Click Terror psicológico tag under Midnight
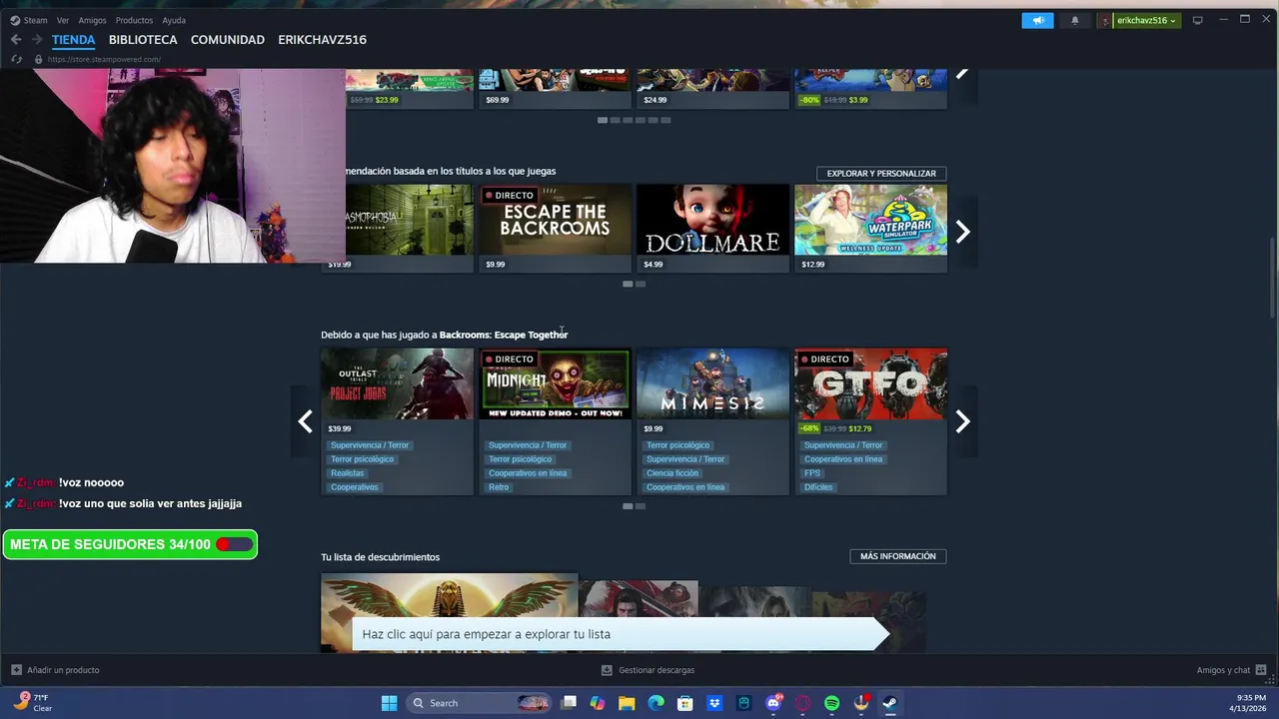This screenshot has height=719, width=1279. click(520, 459)
